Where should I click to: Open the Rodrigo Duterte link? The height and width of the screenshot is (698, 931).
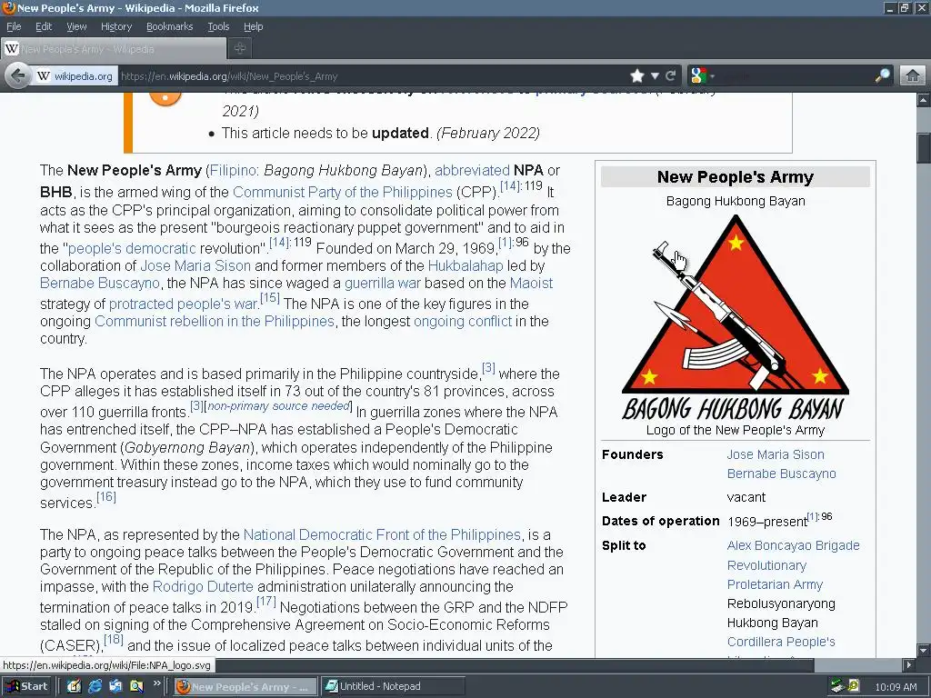pyautogui.click(x=203, y=586)
